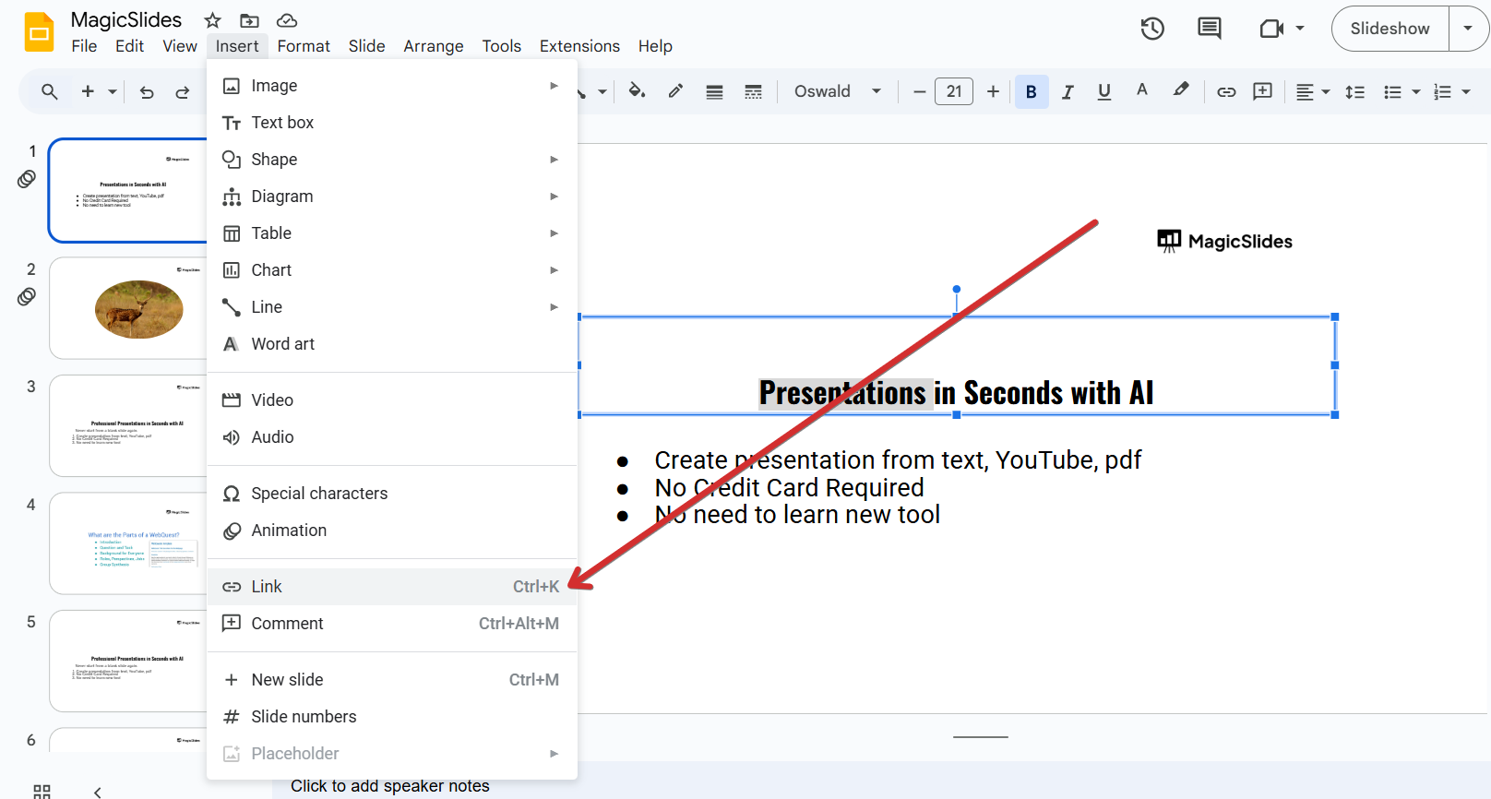Insert Word art
The height and width of the screenshot is (799, 1491).
pos(392,344)
